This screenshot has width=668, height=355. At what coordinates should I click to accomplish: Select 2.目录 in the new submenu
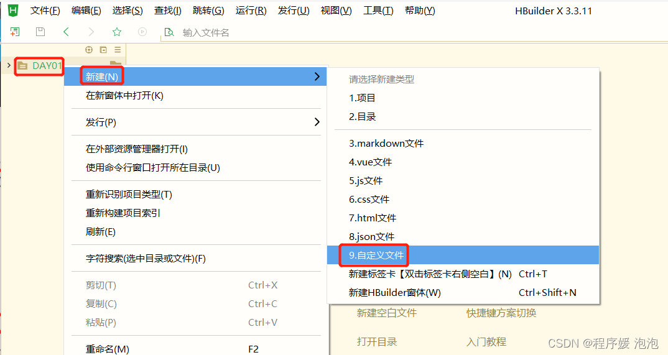463,117
